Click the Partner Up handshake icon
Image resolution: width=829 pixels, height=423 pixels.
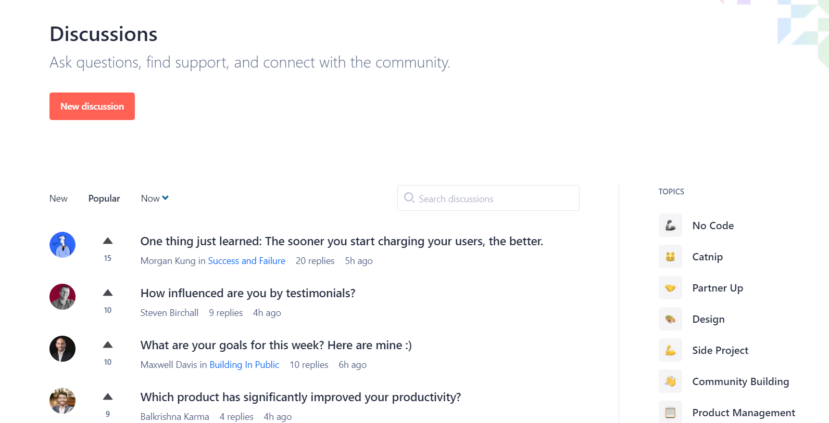(x=670, y=288)
